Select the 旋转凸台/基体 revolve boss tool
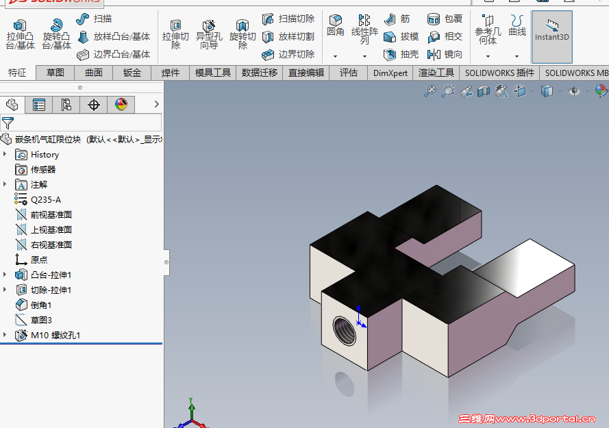The height and width of the screenshot is (428, 609). point(57,34)
